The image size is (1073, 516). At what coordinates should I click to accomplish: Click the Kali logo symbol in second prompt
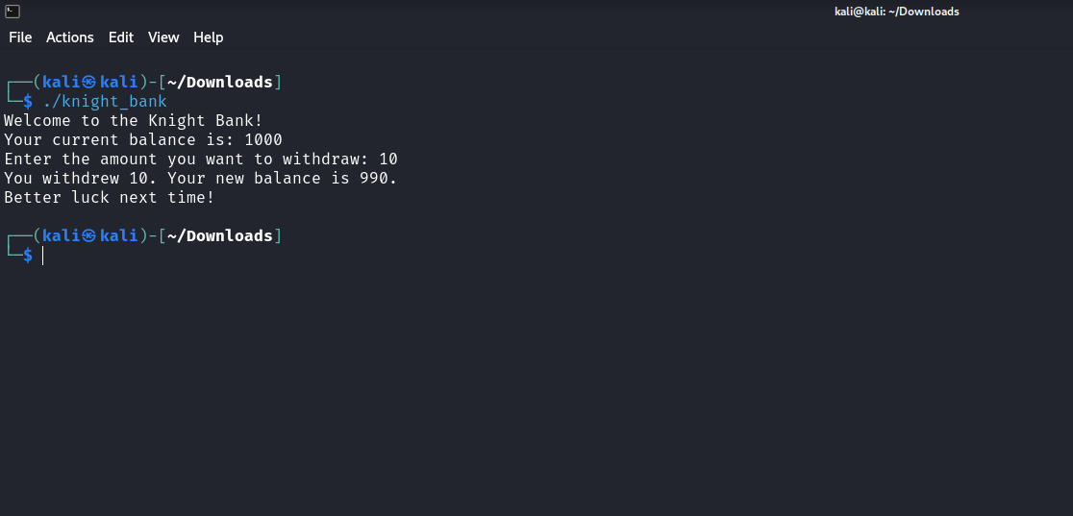click(x=89, y=235)
